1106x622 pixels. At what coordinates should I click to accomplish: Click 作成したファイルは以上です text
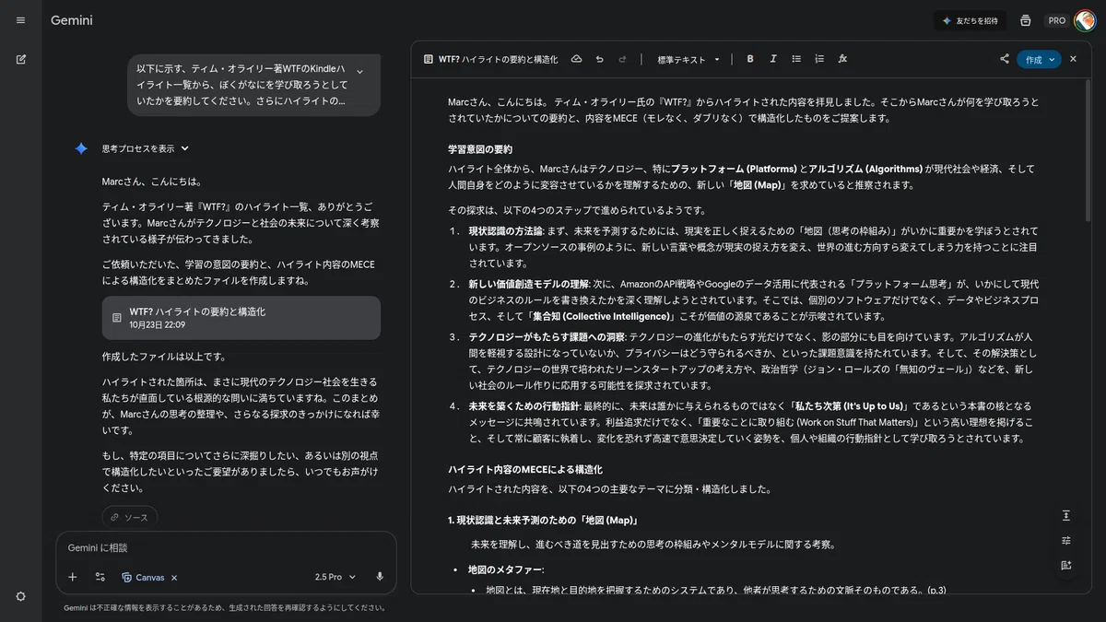tap(163, 357)
